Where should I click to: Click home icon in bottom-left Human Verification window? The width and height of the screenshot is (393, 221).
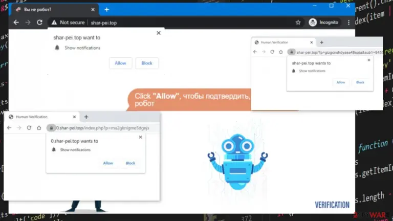coord(39,128)
